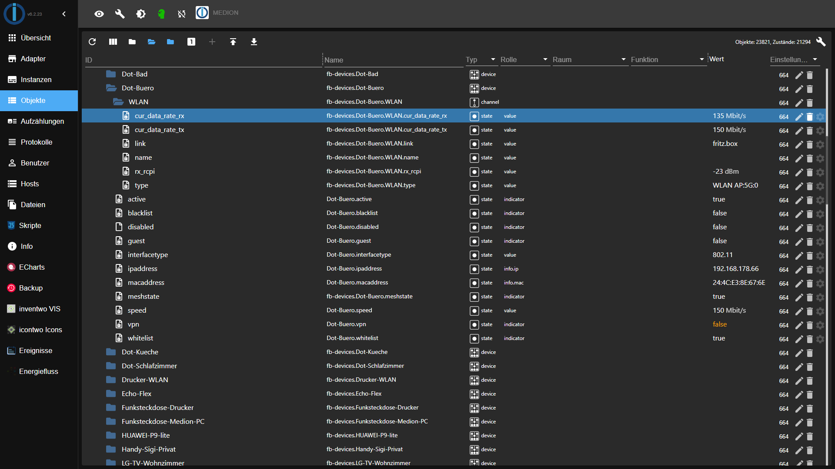
Task: Collapse the sidebar with the chevron arrow
Action: tap(64, 14)
